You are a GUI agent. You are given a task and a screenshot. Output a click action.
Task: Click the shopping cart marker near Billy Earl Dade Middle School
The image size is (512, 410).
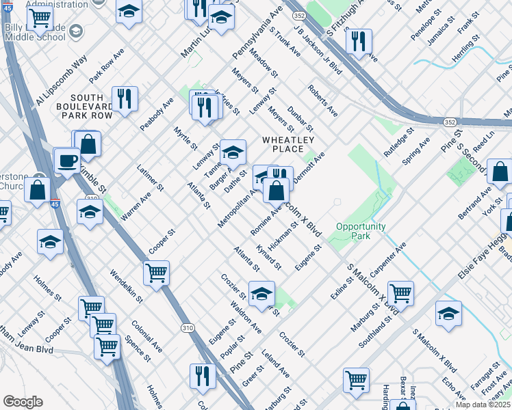click(40, 17)
